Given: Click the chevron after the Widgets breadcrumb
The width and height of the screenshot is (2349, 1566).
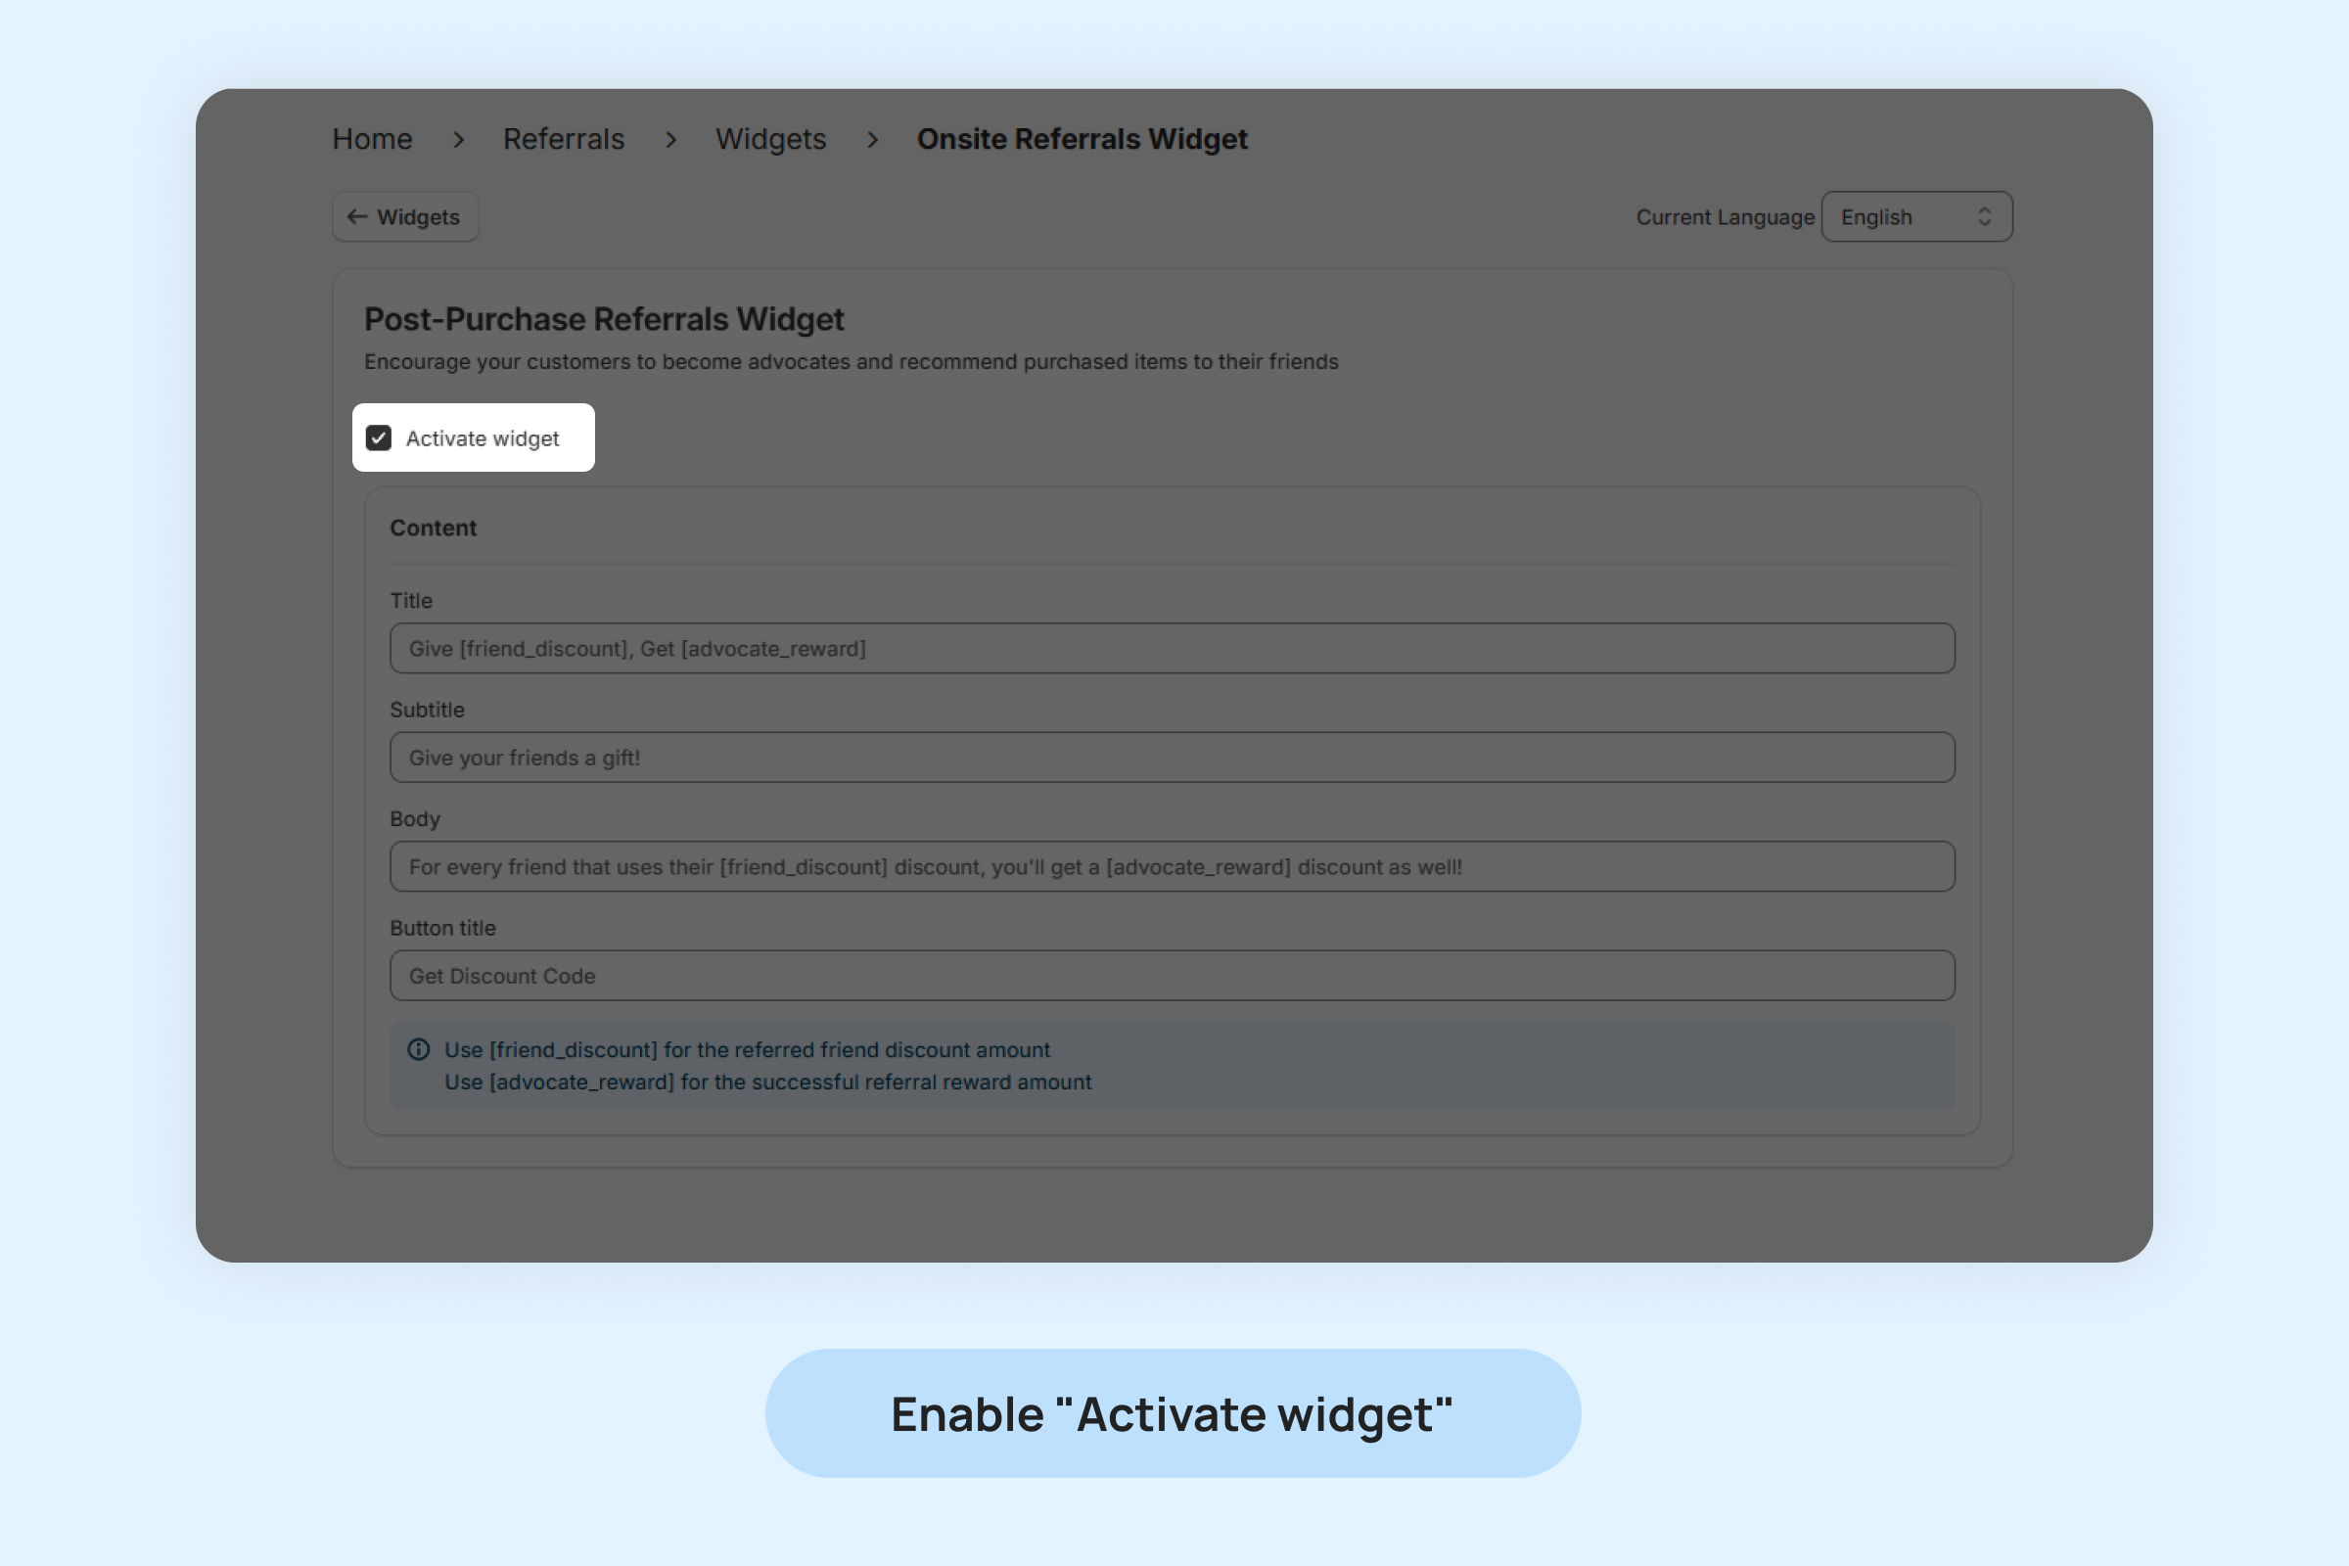Looking at the screenshot, I should pos(873,140).
